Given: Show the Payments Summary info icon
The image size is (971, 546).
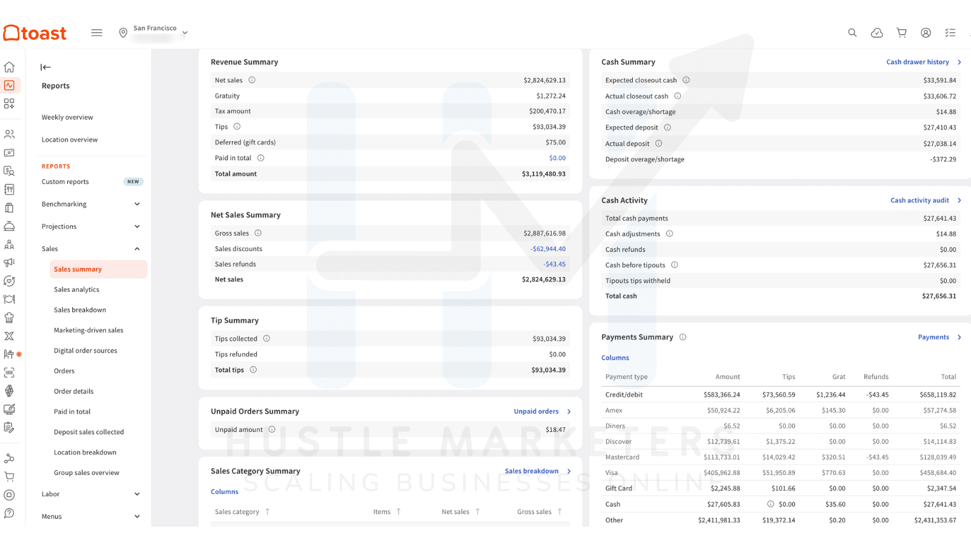Looking at the screenshot, I should [683, 337].
